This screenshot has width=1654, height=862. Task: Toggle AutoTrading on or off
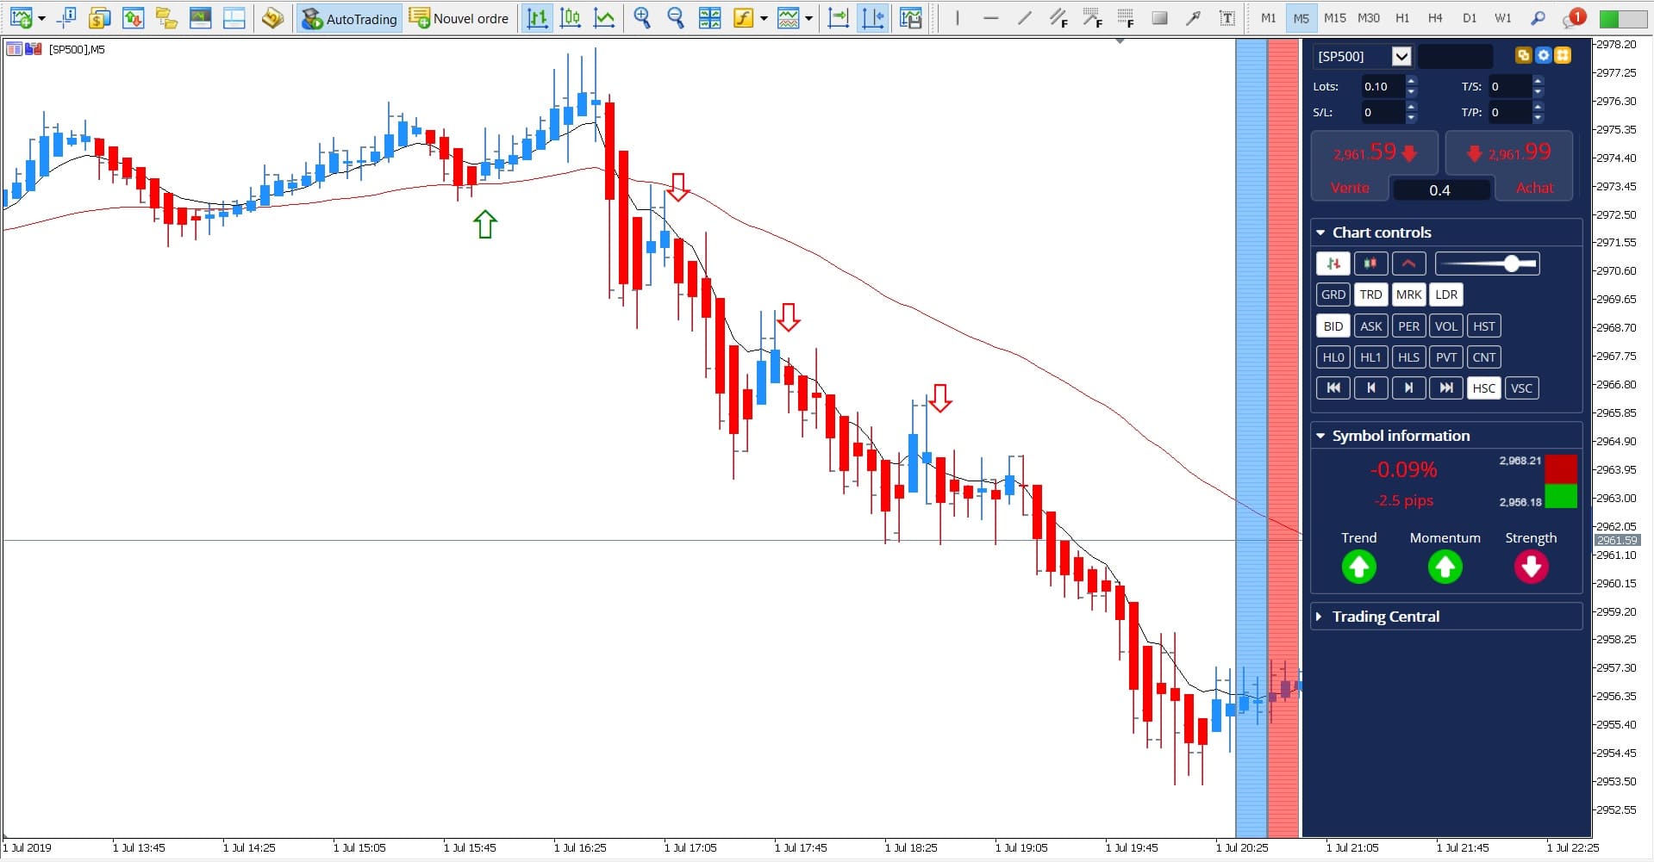(x=348, y=18)
